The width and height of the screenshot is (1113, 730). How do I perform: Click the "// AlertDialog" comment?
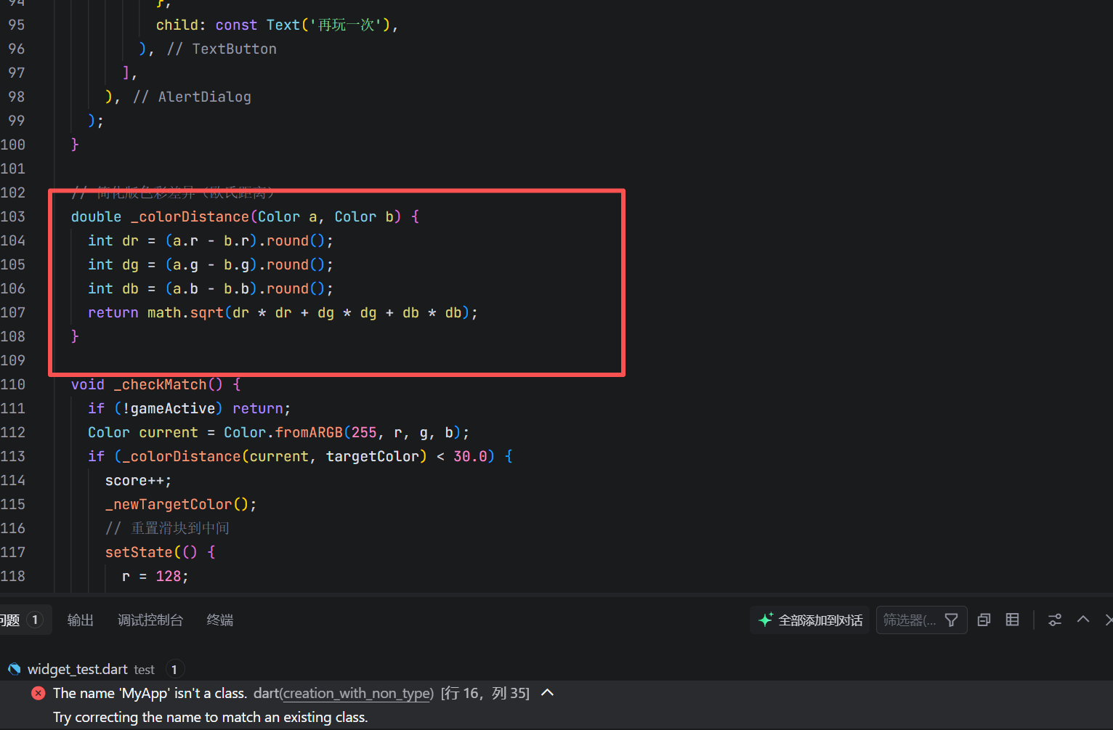(192, 97)
